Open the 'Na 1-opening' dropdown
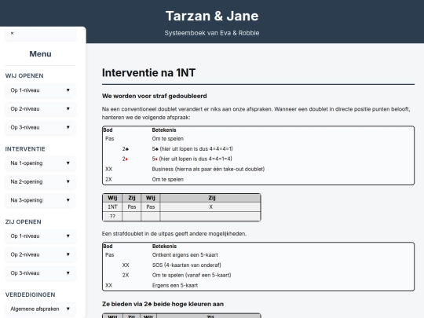 pyautogui.click(x=40, y=163)
